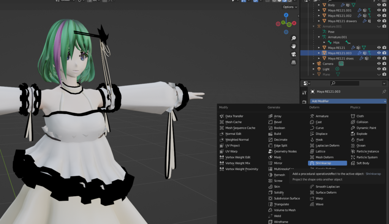This screenshot has height=224, width=389.
Task: Click the Hips bone children icon
Action: tap(348, 43)
